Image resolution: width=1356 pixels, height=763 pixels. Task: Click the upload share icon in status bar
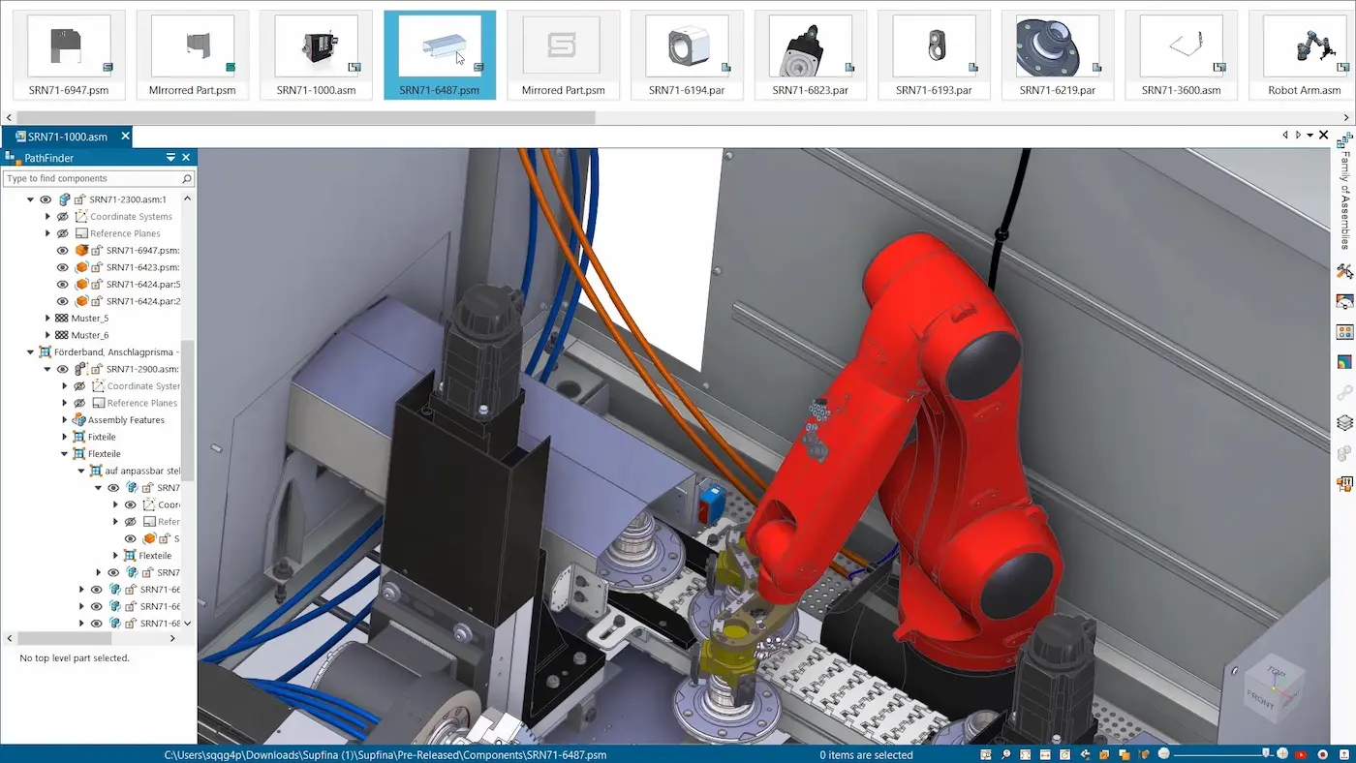[1342, 754]
